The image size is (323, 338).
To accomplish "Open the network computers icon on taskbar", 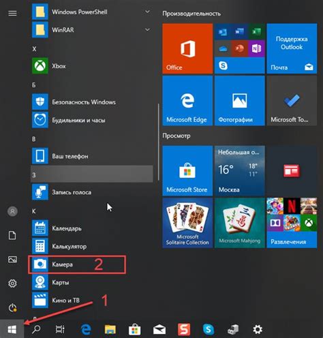I will (233, 329).
